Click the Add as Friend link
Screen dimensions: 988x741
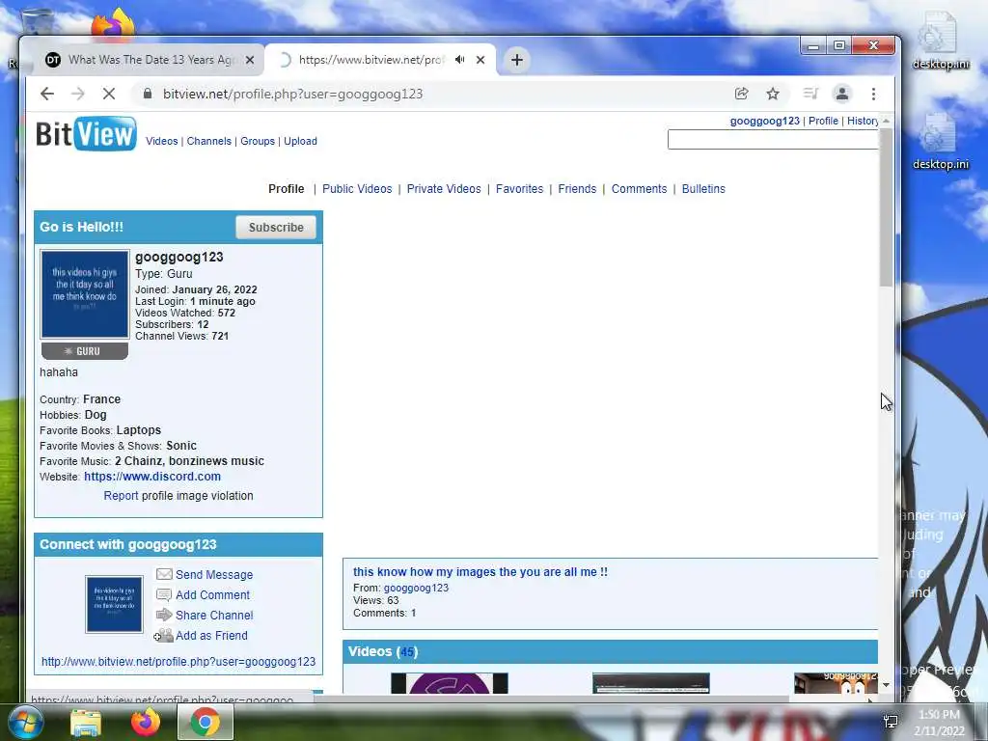(x=211, y=635)
